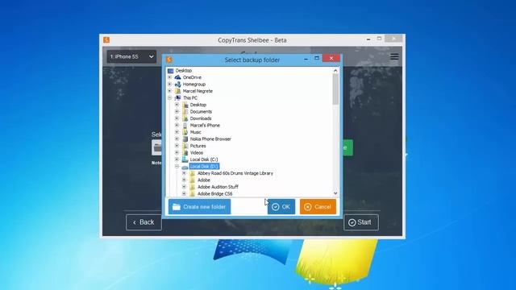The width and height of the screenshot is (516, 290).
Task: Select Downloads folder in tree
Action: [x=201, y=118]
